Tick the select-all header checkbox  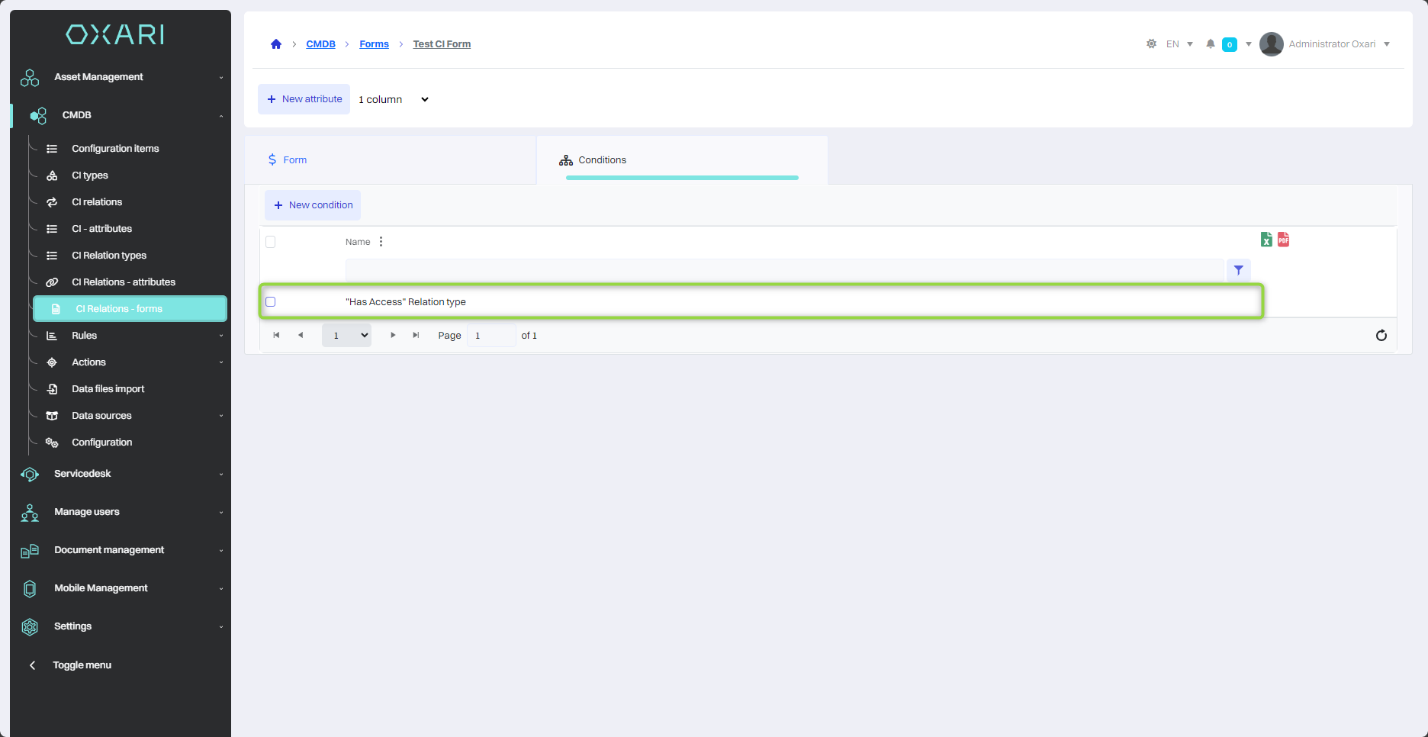click(271, 242)
